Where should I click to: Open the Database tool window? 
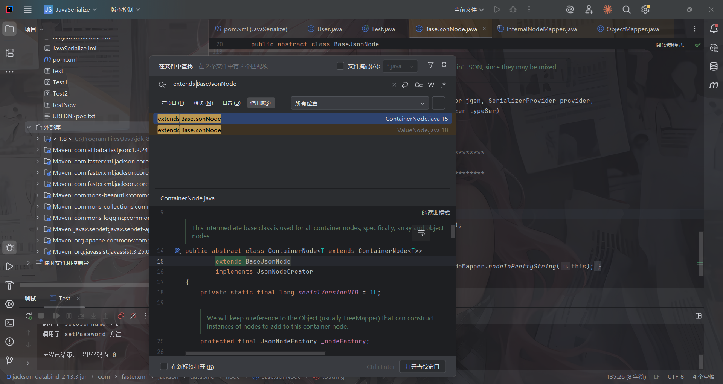point(714,67)
